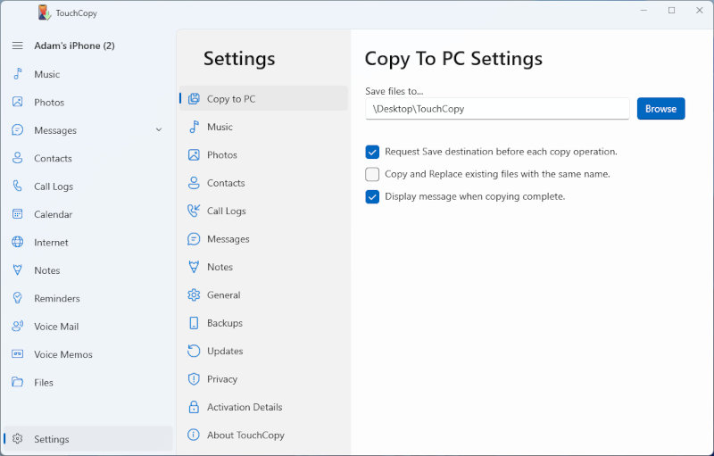The width and height of the screenshot is (714, 456).
Task: Click the Copy to PC label in Settings
Action: pyautogui.click(x=231, y=99)
